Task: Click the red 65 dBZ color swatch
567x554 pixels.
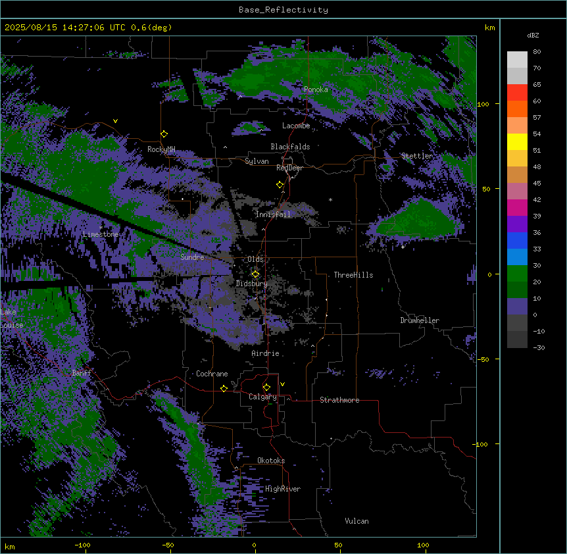Action: [517, 93]
